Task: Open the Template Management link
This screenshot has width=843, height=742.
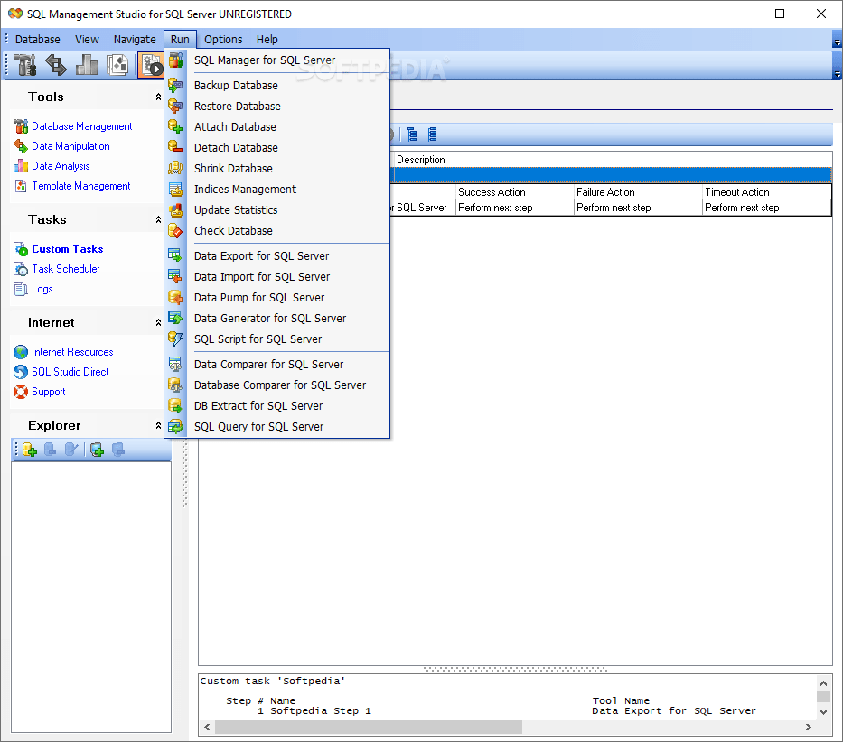Action: tap(81, 186)
